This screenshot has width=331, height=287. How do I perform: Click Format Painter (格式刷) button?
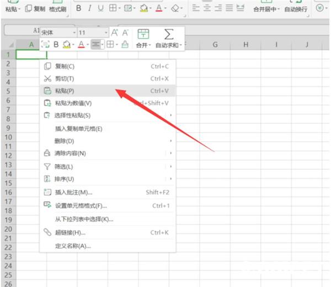[57, 9]
